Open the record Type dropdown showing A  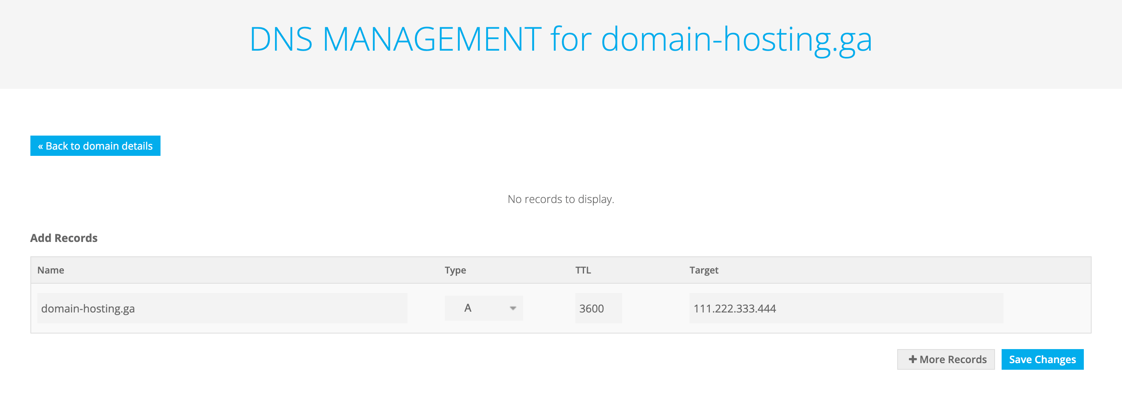(x=483, y=308)
